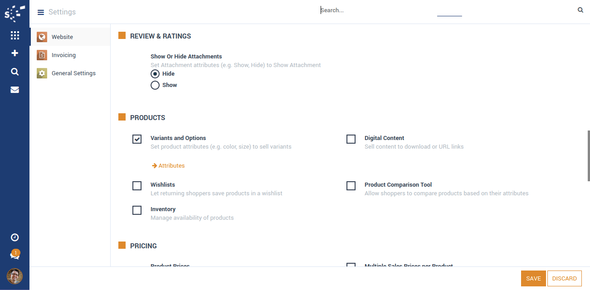This screenshot has height=290, width=590.
Task: Toggle the hamburger menu next to Settings
Action: point(41,12)
